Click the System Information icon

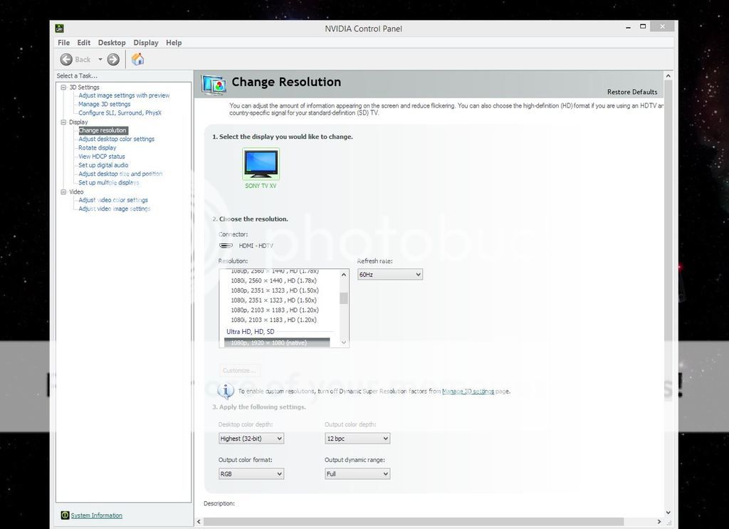[65, 515]
